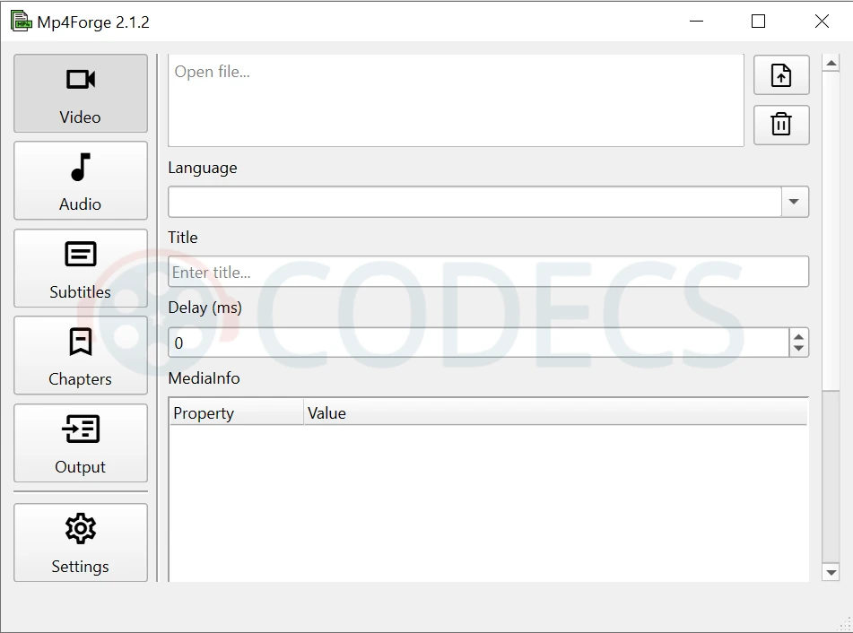Click the Value column header
The image size is (853, 633).
[x=554, y=413]
